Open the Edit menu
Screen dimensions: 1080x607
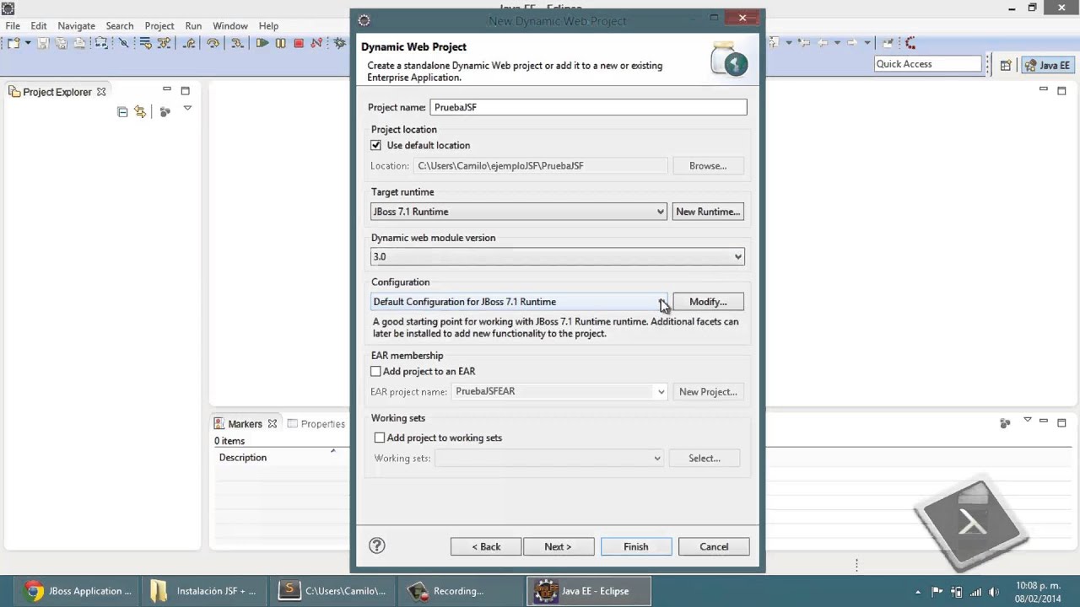(x=39, y=26)
